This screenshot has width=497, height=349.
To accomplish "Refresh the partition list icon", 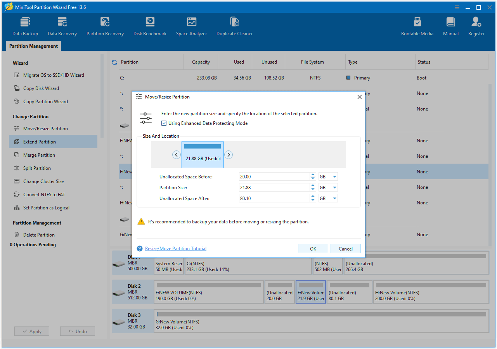I will pyautogui.click(x=114, y=62).
